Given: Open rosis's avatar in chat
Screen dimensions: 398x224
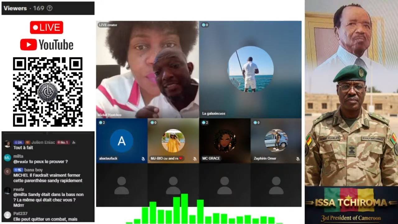Looking at the screenshot, I should [x=7, y=191].
